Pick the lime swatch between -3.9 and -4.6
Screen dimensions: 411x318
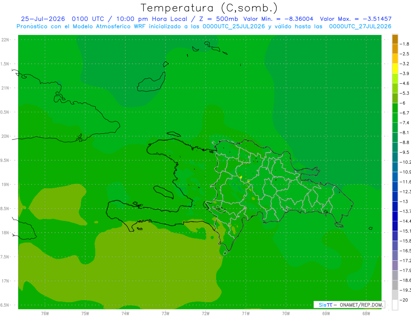(395, 79)
